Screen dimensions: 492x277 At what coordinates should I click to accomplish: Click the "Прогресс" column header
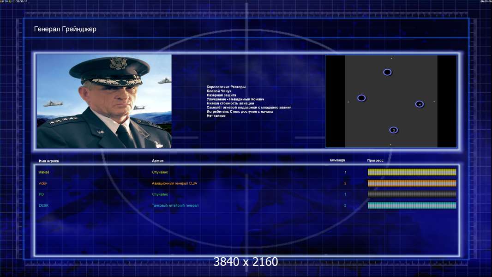(375, 160)
